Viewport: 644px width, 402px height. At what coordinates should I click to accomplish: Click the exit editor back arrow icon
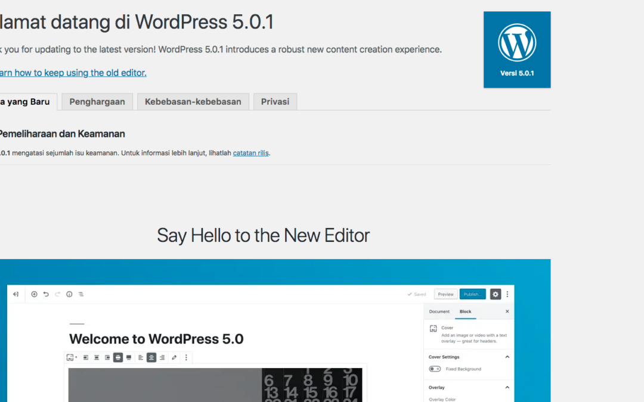pyautogui.click(x=16, y=294)
